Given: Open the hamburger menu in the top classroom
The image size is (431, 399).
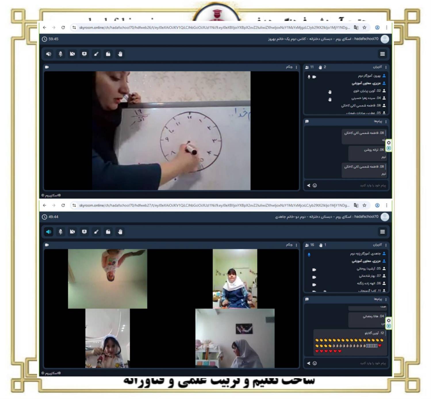Looking at the screenshot, I should [382, 54].
